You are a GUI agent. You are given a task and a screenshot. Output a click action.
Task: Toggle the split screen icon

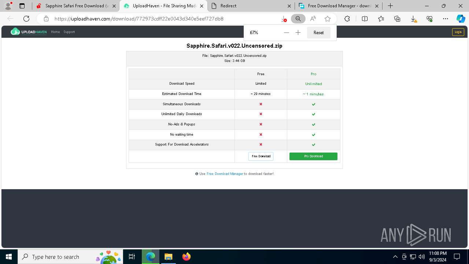[365, 19]
